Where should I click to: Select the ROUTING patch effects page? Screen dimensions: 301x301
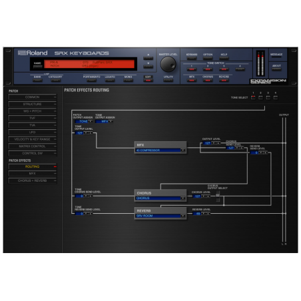(x=33, y=166)
